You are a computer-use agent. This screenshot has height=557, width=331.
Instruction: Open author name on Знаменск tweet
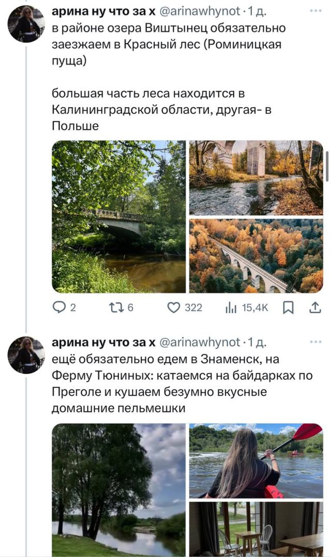[x=103, y=342]
